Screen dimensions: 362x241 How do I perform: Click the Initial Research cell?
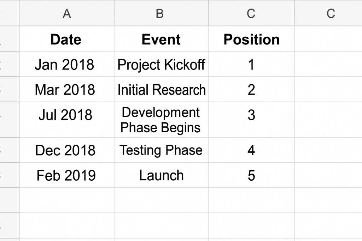click(162, 90)
